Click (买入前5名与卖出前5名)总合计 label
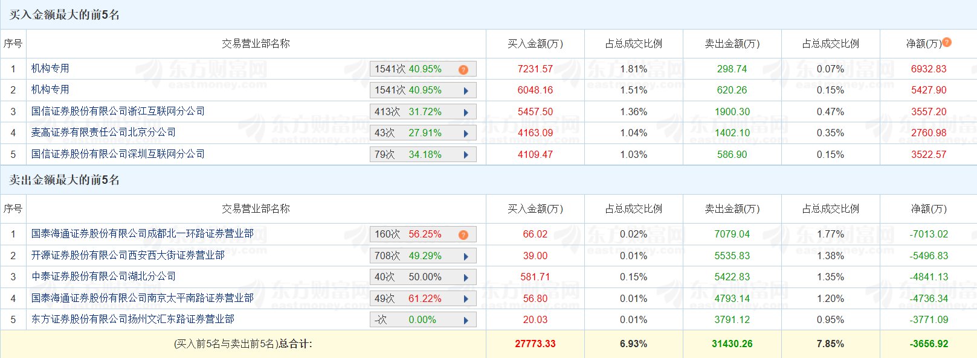The height and width of the screenshot is (358, 977). tap(243, 344)
